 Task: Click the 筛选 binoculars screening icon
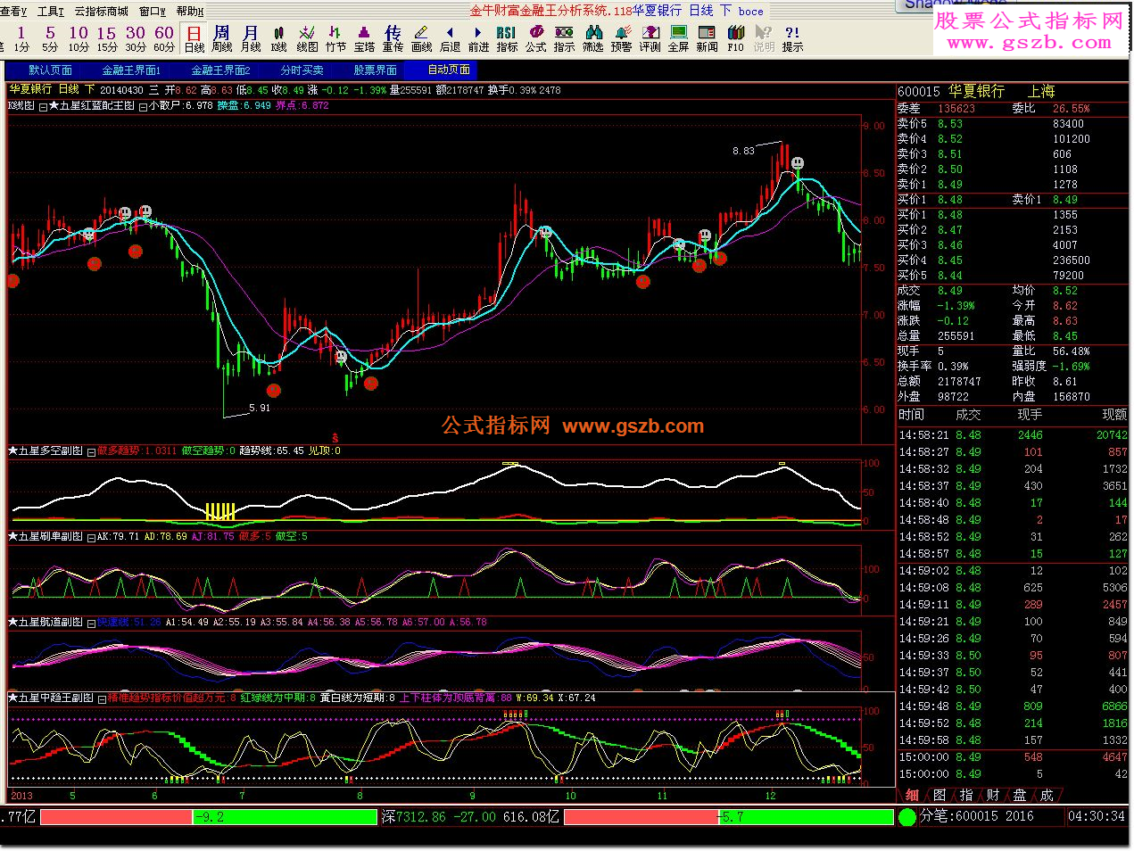tap(592, 38)
